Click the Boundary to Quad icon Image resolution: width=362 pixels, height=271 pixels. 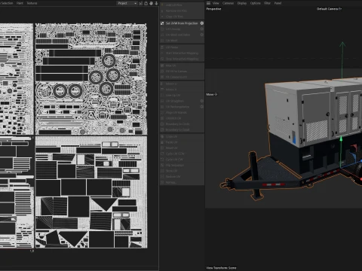pyautogui.click(x=162, y=129)
